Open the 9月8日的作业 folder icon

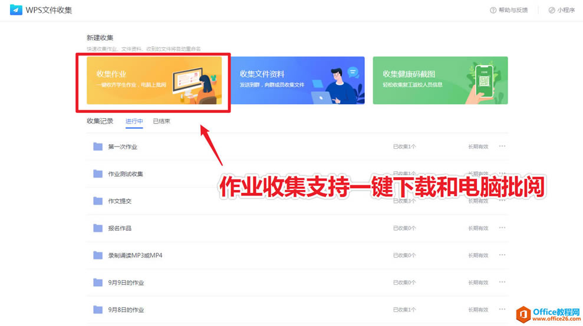pyautogui.click(x=98, y=310)
